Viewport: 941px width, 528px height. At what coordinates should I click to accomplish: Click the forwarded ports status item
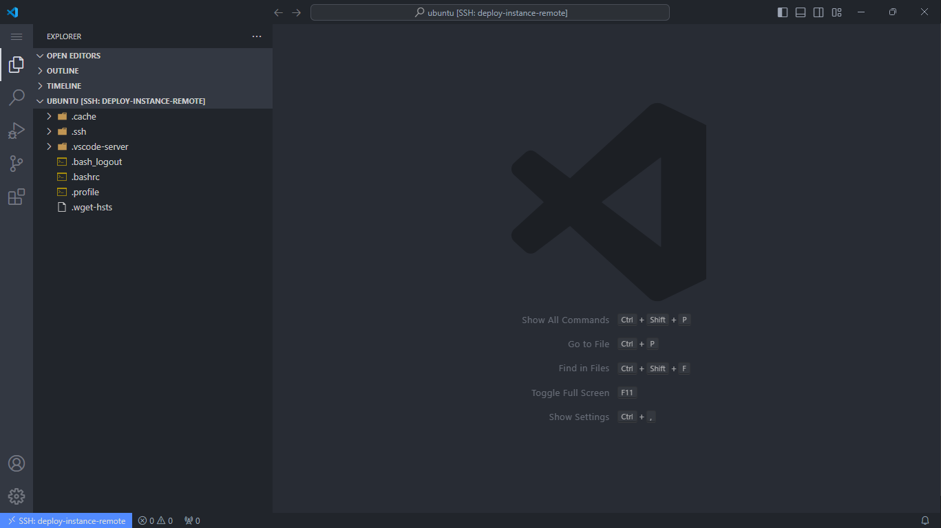192,520
